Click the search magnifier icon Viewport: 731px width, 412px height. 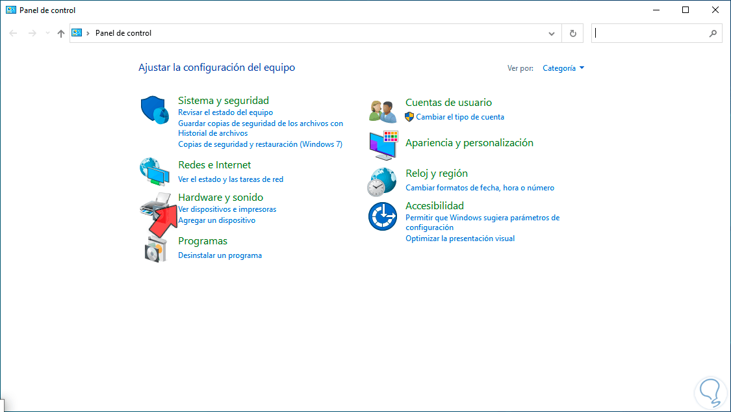713,33
